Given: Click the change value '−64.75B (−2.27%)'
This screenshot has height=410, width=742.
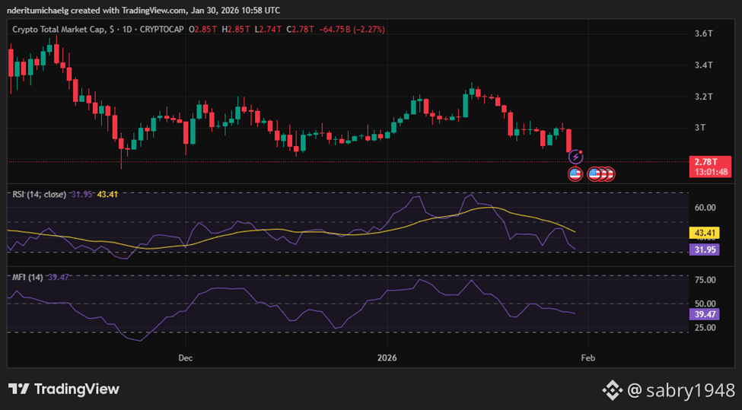Looking at the screenshot, I should tap(352, 30).
